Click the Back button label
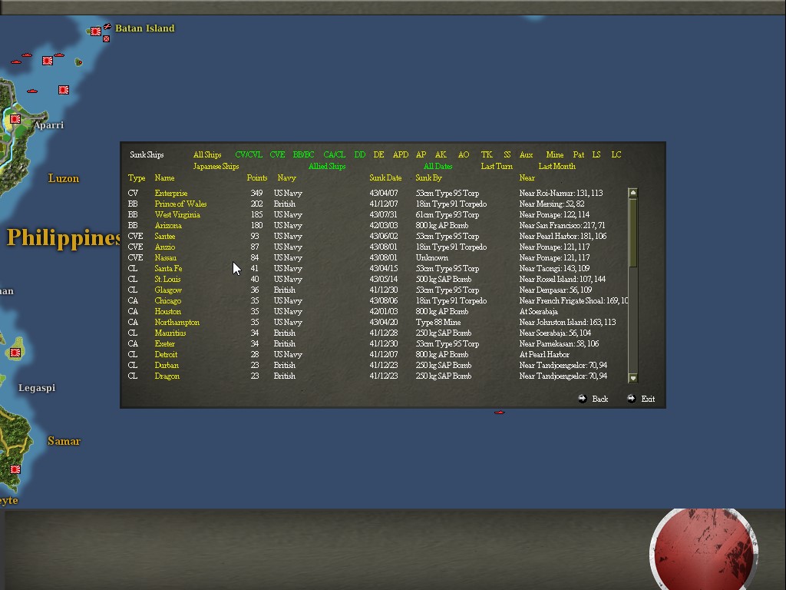Screen dimensions: 786x590 [x=600, y=399]
